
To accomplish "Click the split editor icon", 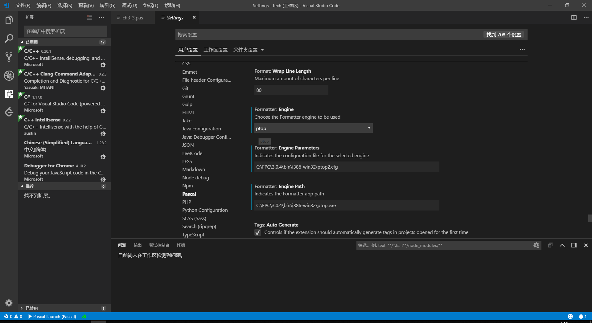I will [573, 18].
